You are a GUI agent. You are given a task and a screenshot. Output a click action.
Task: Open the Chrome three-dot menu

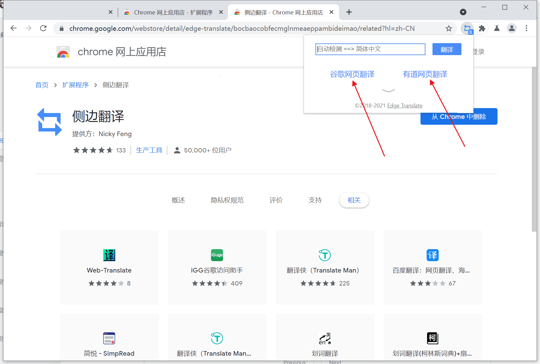pyautogui.click(x=526, y=28)
